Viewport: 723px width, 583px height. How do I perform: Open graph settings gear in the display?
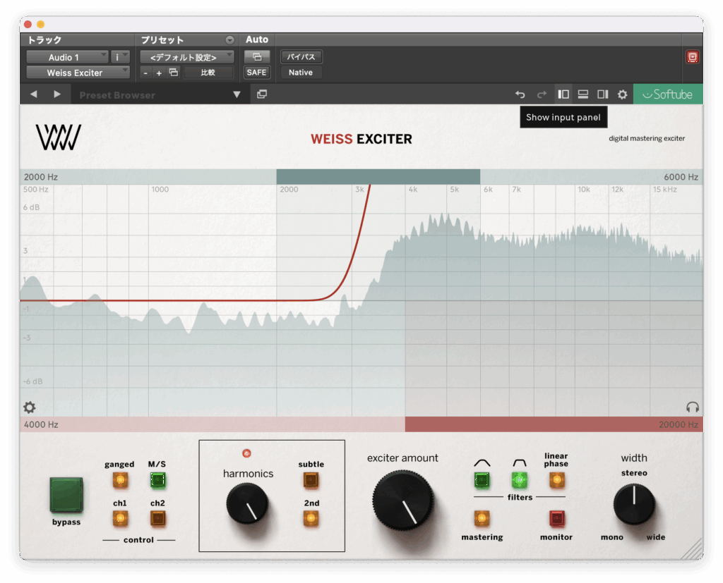pos(30,407)
